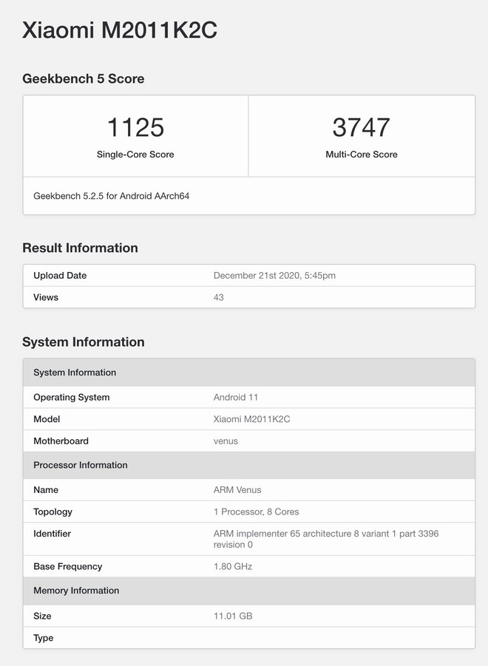The image size is (488, 666).
Task: Click the Identifier label
Action: point(52,534)
